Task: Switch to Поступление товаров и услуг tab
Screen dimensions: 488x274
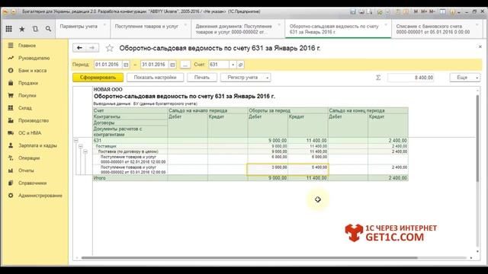Action: [x=150, y=29]
